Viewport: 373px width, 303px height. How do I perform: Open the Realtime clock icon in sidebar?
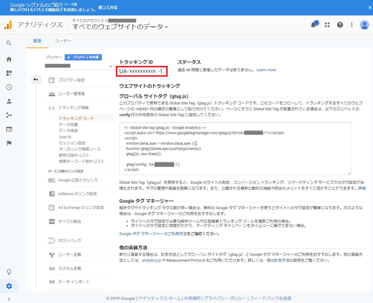9,86
